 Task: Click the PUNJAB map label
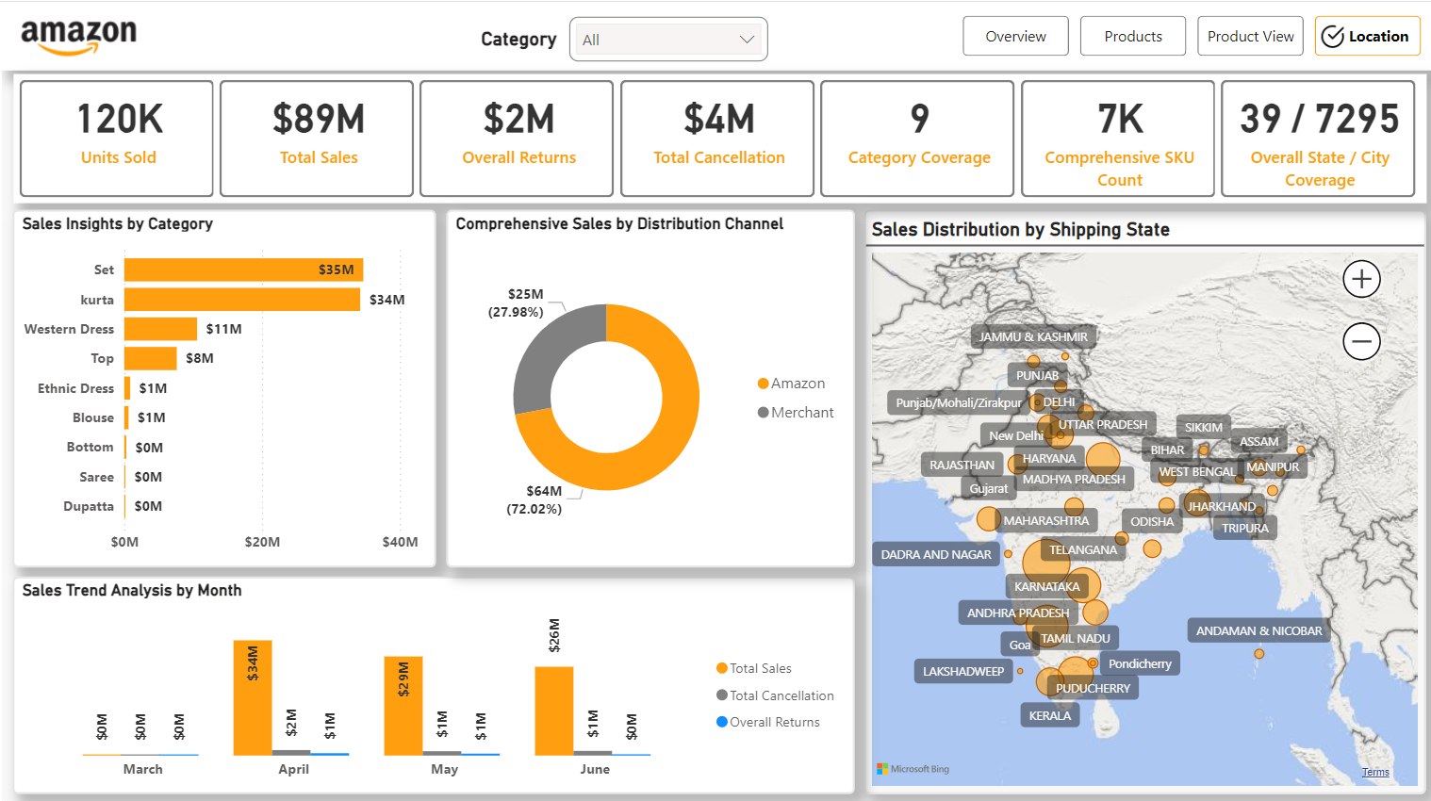tap(1037, 375)
